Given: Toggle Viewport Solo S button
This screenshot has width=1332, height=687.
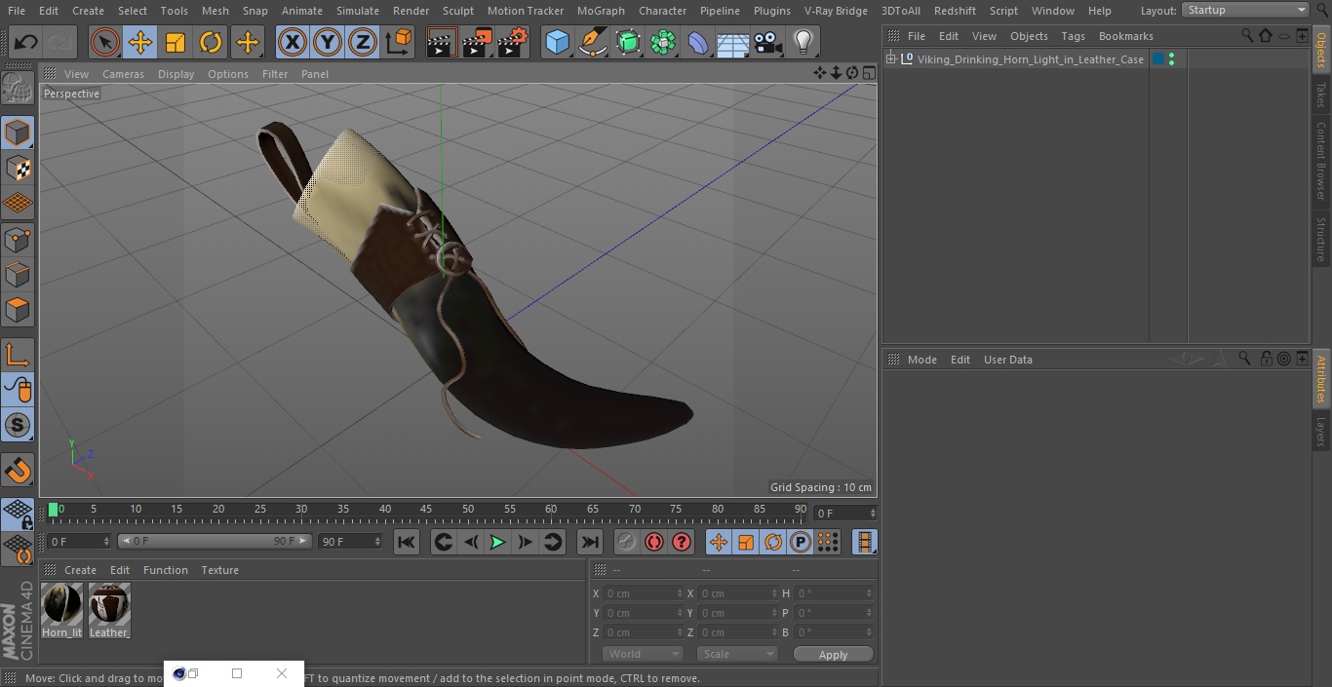Looking at the screenshot, I should pos(18,425).
